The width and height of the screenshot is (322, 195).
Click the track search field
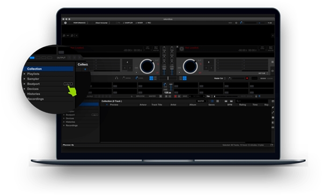coord(252,101)
